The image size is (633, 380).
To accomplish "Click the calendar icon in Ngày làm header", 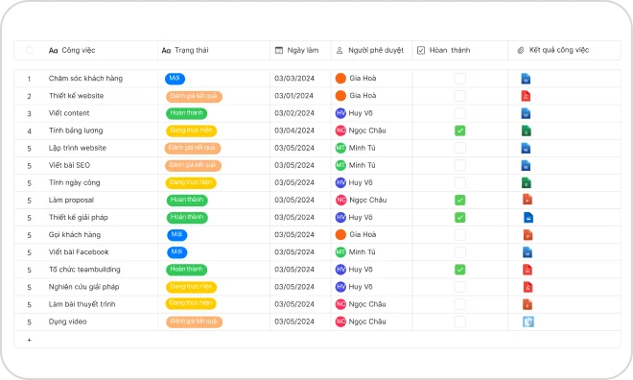I will tap(279, 51).
